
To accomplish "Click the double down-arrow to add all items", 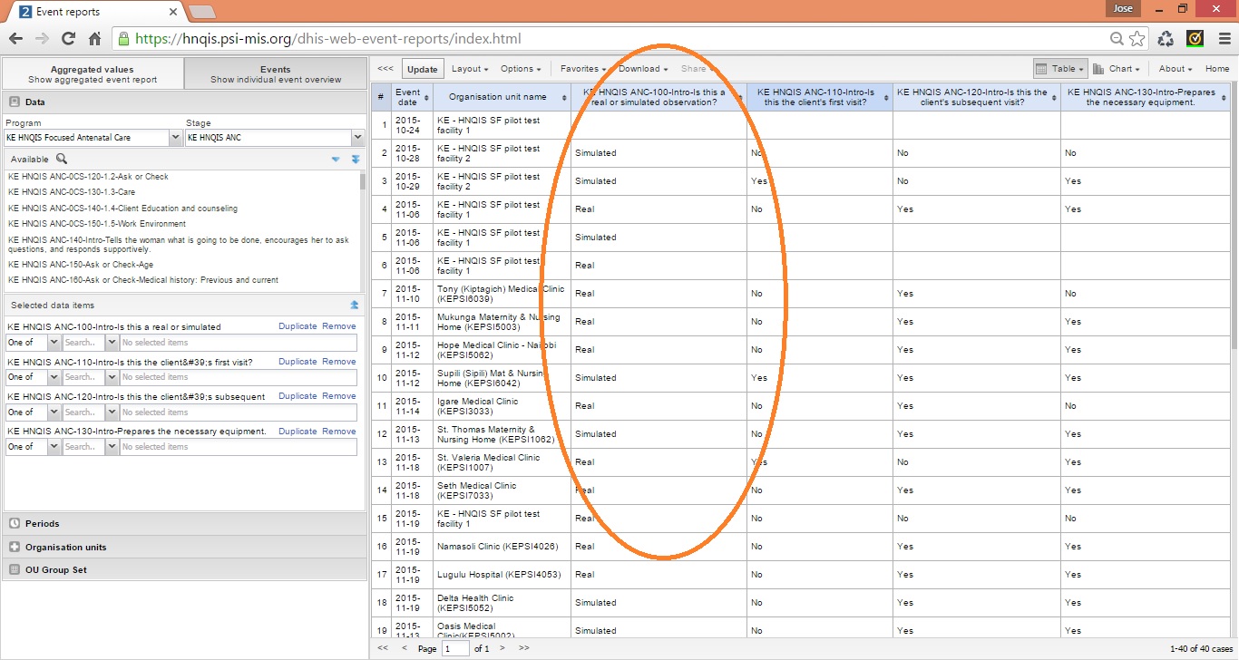I will pos(356,159).
